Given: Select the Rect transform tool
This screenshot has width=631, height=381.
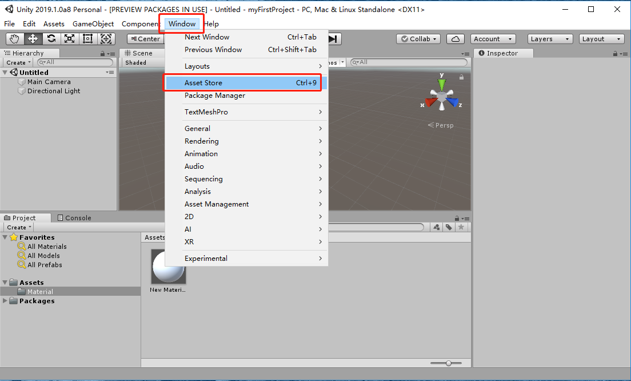Looking at the screenshot, I should coord(87,39).
